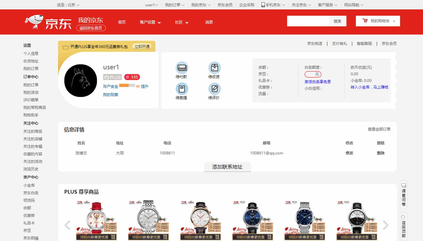The image size is (423, 241).
Task: Click the 搜索 search button
Action: tap(338, 21)
